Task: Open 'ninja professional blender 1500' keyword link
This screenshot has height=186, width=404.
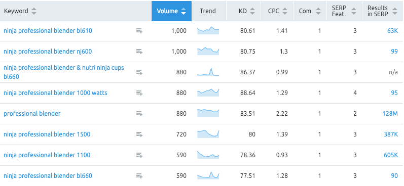Action: [47, 134]
